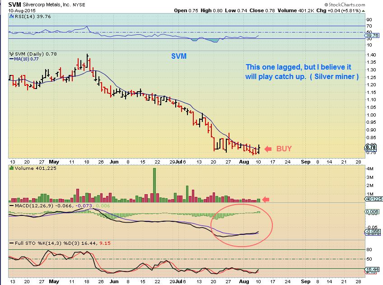Select the 'SVM' ticker symbol in header

(14, 5)
